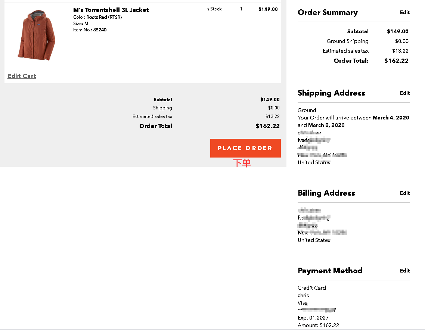The width and height of the screenshot is (425, 330).
Task: Click the Order Summary heading
Action: (328, 12)
